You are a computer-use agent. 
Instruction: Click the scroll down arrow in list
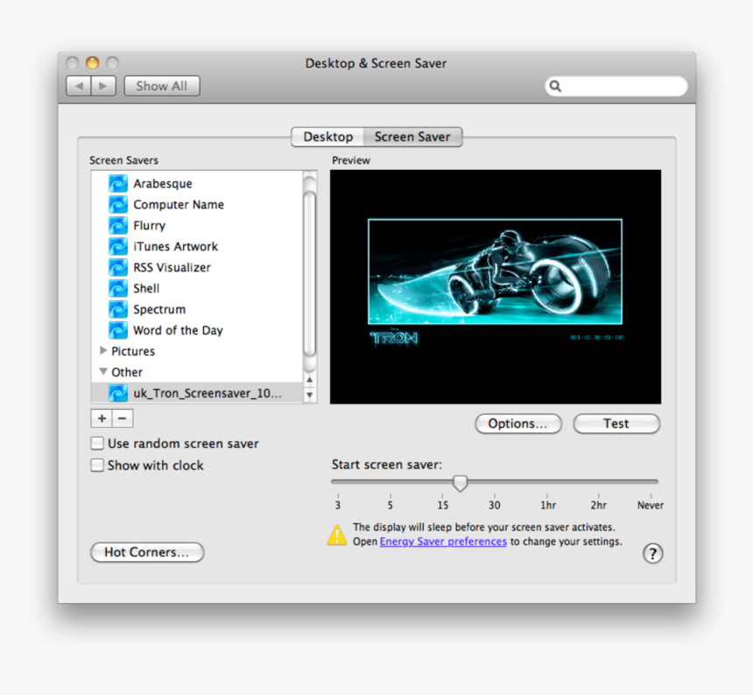(310, 395)
